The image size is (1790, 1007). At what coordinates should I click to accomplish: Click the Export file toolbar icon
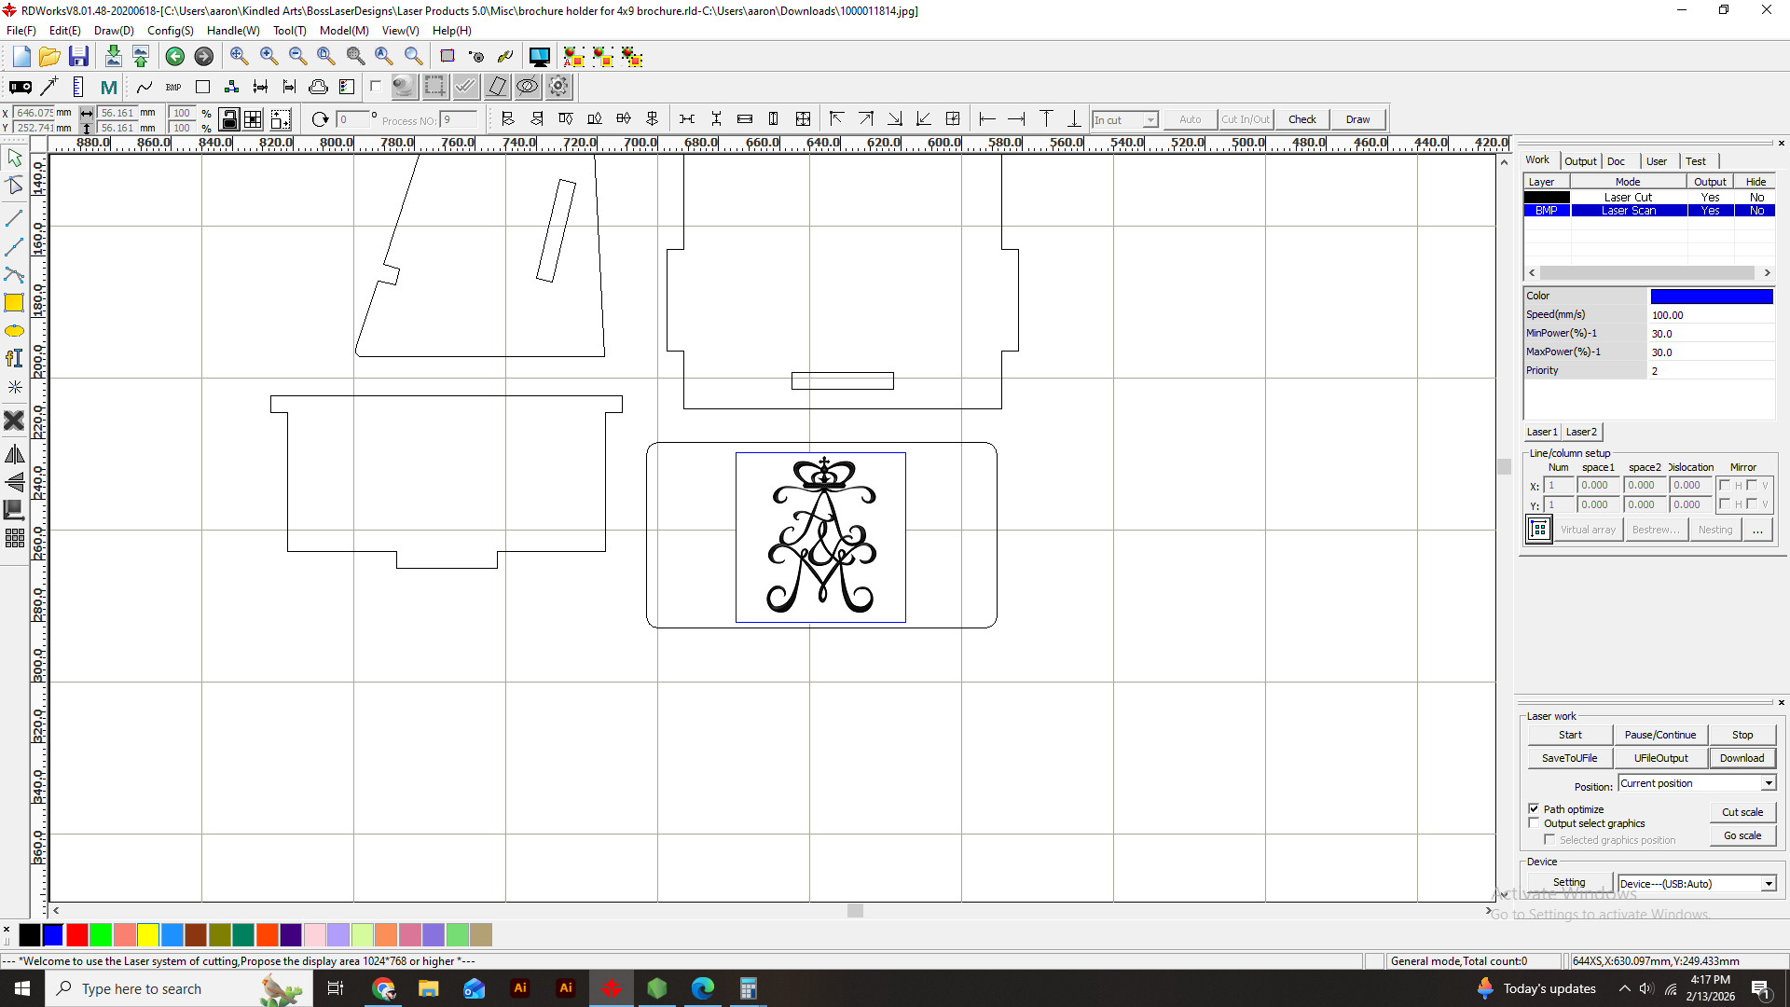coord(141,56)
